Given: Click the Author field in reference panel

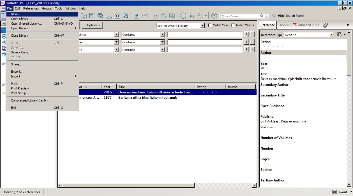Looking at the screenshot, I should (303, 57).
